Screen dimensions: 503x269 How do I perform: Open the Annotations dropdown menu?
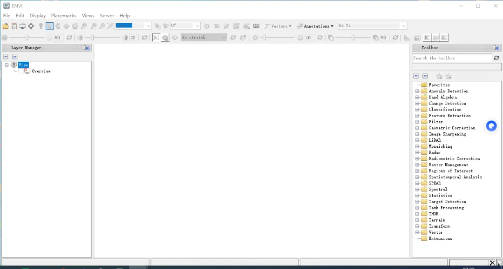pos(315,26)
